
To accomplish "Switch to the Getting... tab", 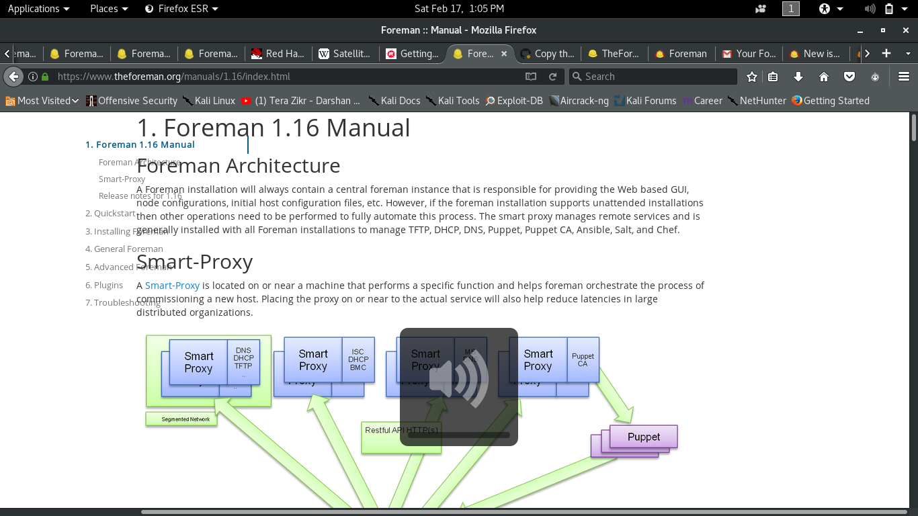I will pos(412,54).
